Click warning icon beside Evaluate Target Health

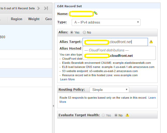127,115
